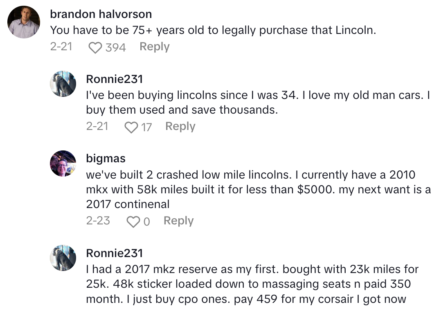441x309 pixels.
Task: Tap the 17 likes count
Action: [146, 127]
